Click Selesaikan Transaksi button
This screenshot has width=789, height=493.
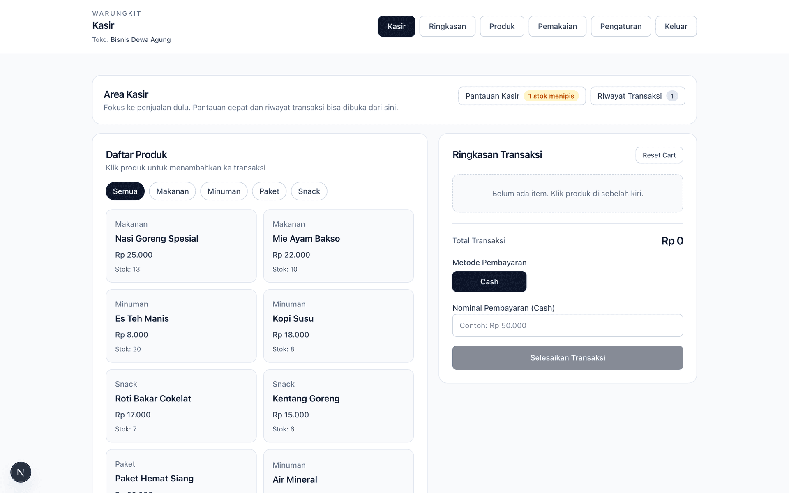(568, 357)
